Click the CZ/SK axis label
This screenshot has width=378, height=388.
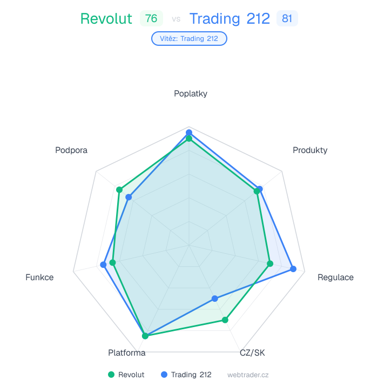(x=252, y=353)
